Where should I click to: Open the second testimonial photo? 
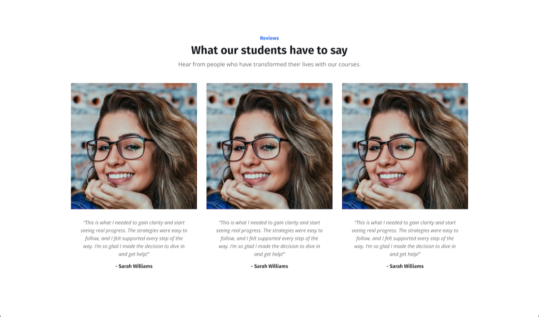click(x=269, y=146)
